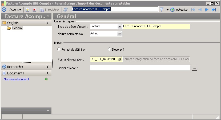
Task: Create a new record with the toolbar icon
Action: coord(27,10)
